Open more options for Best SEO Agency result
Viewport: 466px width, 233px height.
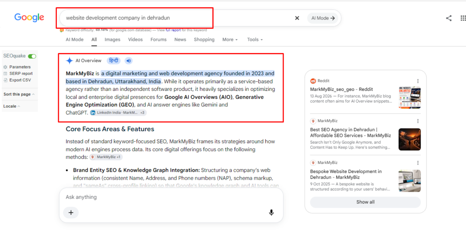418,121
